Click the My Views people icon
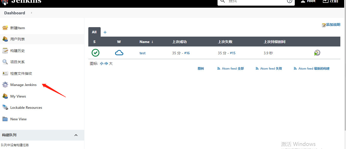This screenshot has height=149, width=346. [x=5, y=96]
